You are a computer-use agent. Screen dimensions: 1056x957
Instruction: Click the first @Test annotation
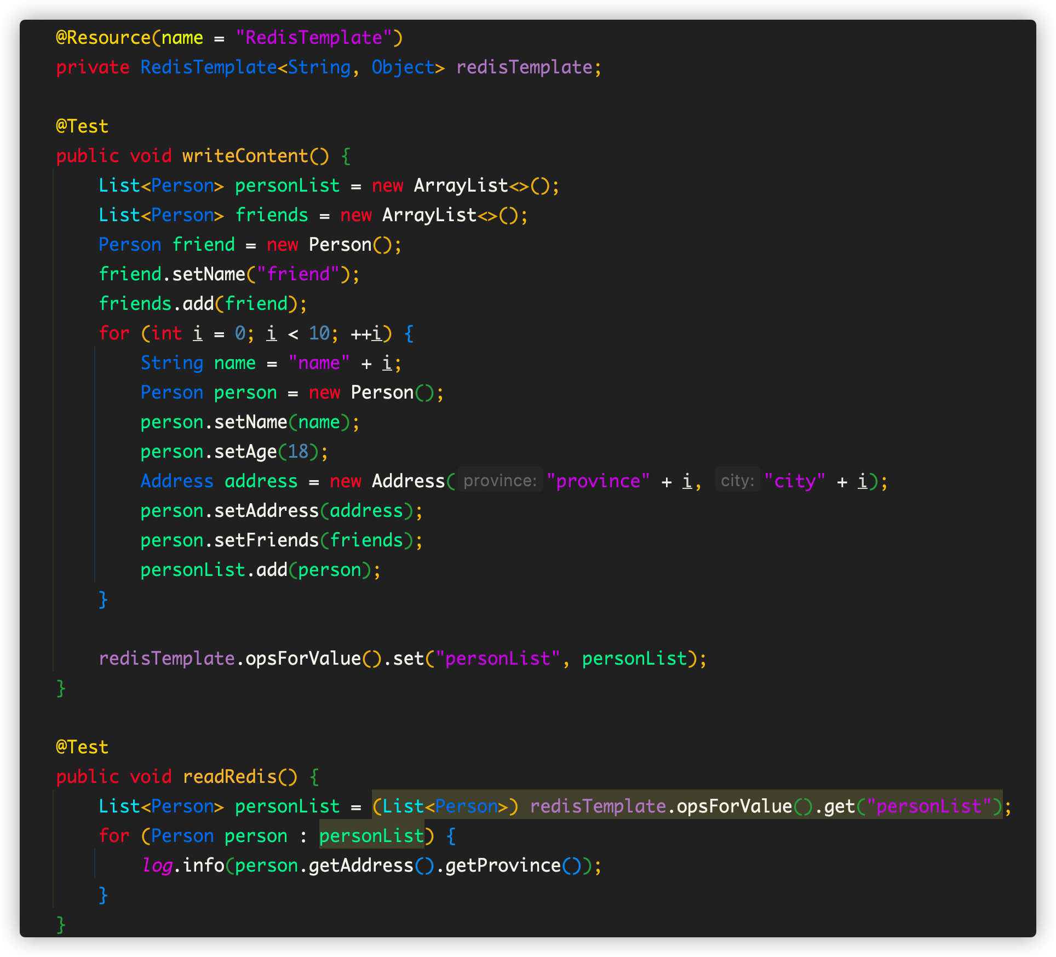click(x=81, y=126)
